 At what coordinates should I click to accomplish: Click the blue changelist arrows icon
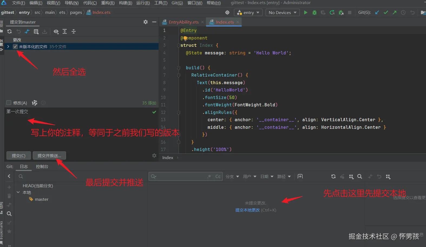(x=27, y=31)
